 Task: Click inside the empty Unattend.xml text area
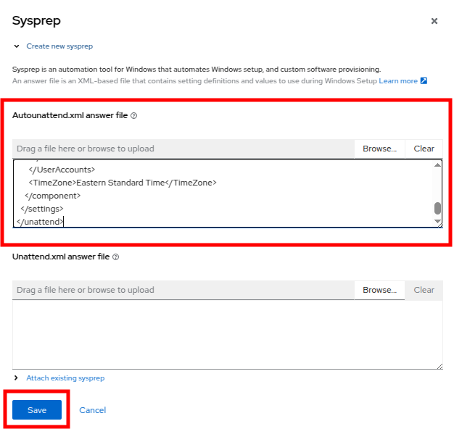click(218, 333)
